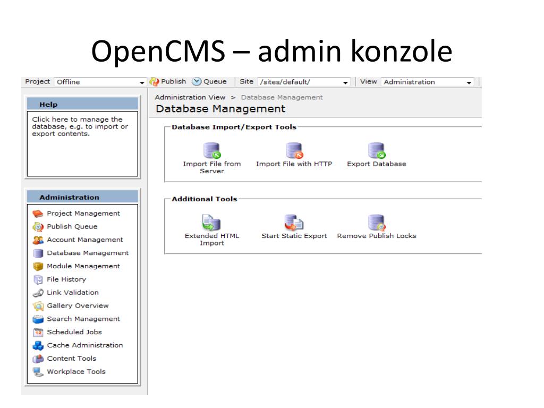544x408 pixels.
Task: Click the File History icon
Action: tap(38, 279)
